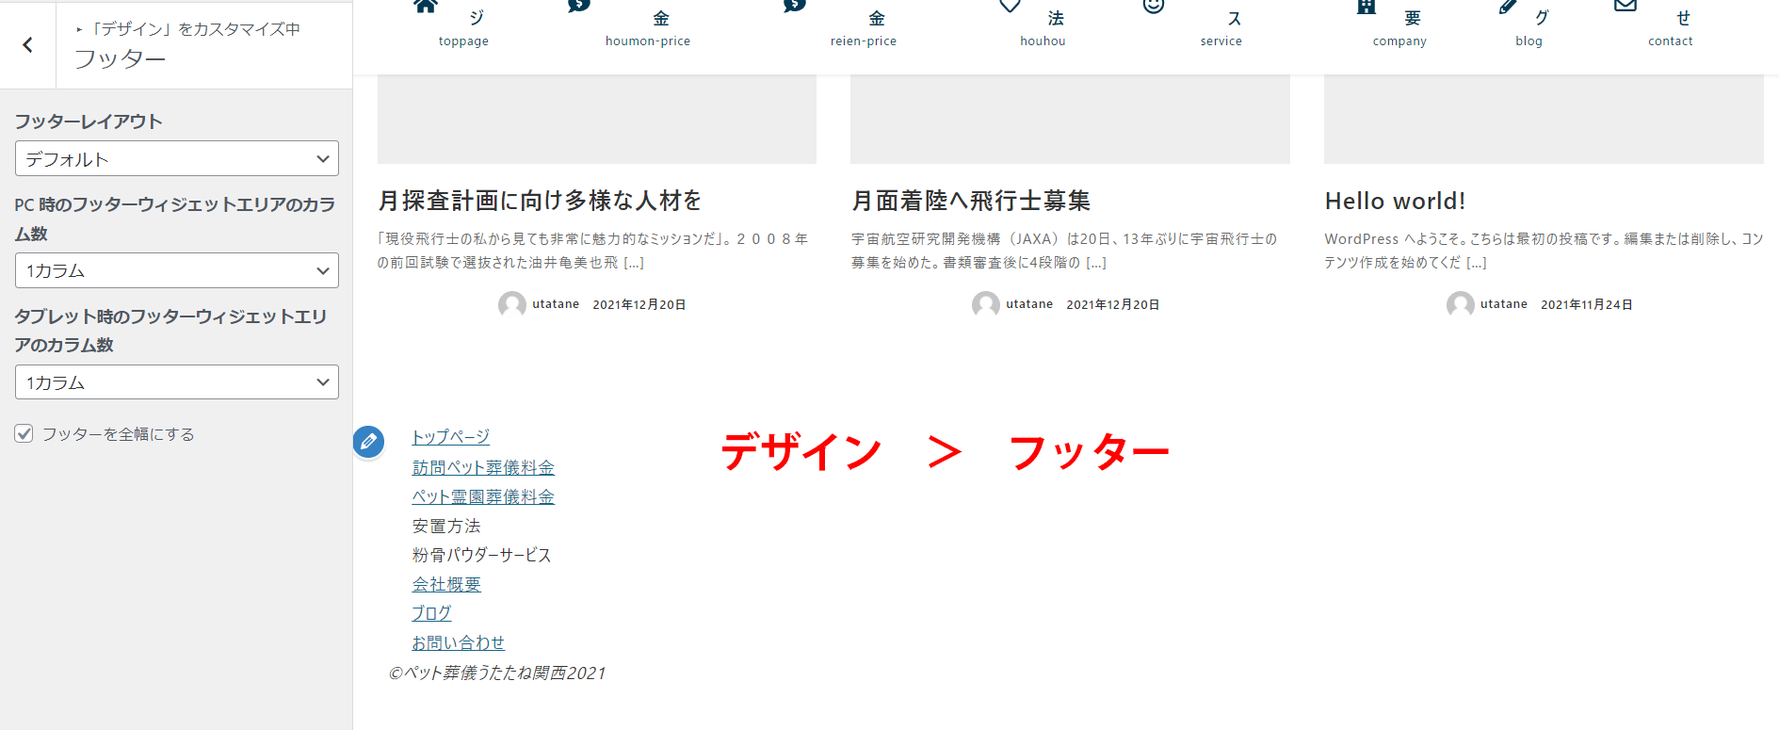Viewport: 1779px width, 730px height.
Task: Select the blog item in the top navigation
Action: pyautogui.click(x=1528, y=41)
